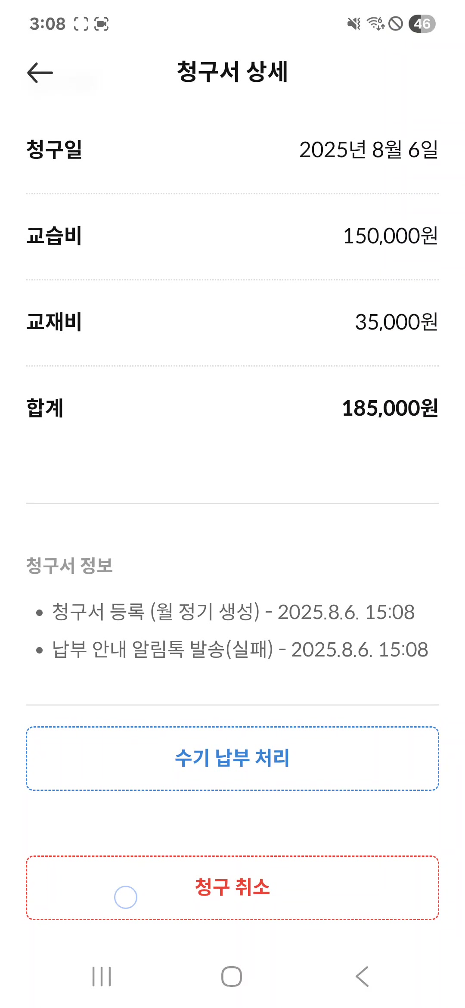Tap the screen capture status icon
The width and height of the screenshot is (465, 1008).
102,24
